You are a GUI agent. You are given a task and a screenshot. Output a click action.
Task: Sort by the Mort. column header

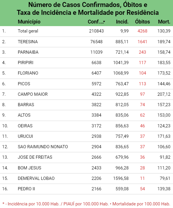pyautogui.click(x=164, y=22)
